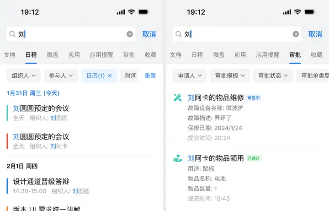
Task: Open 刘阿卡的物品维修 approval entry
Action: click(x=216, y=97)
